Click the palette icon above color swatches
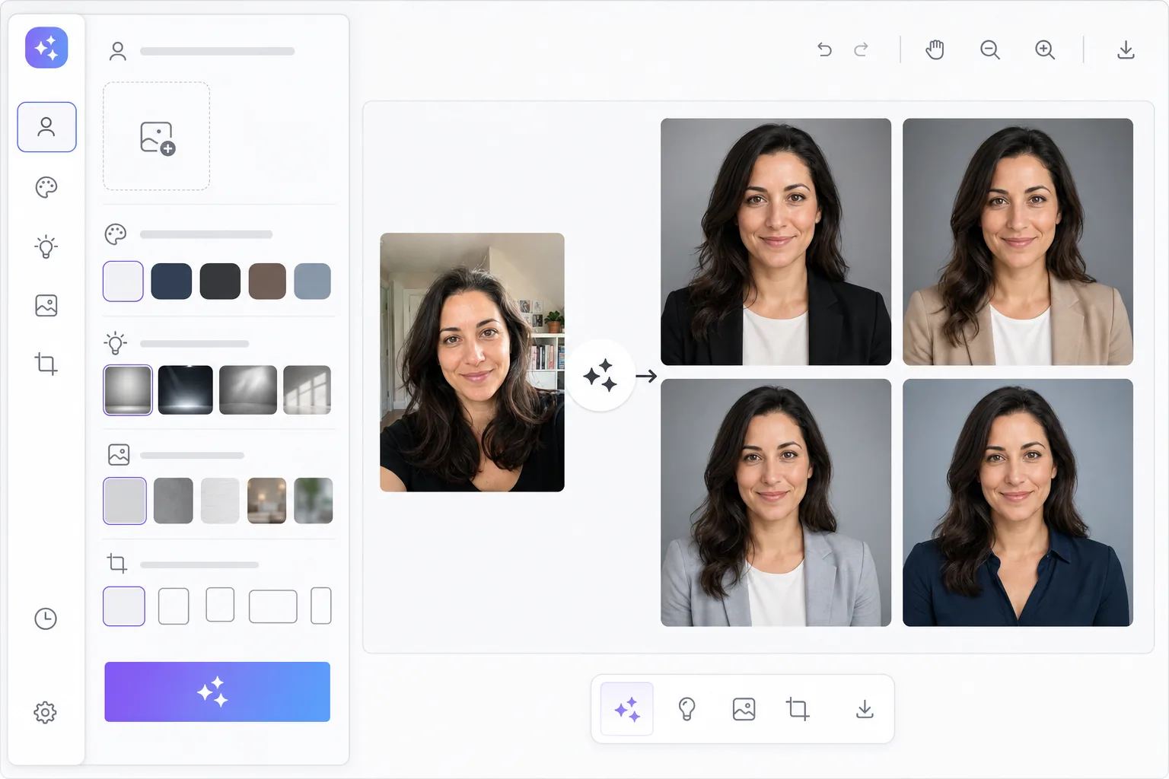The width and height of the screenshot is (1169, 779). [116, 234]
